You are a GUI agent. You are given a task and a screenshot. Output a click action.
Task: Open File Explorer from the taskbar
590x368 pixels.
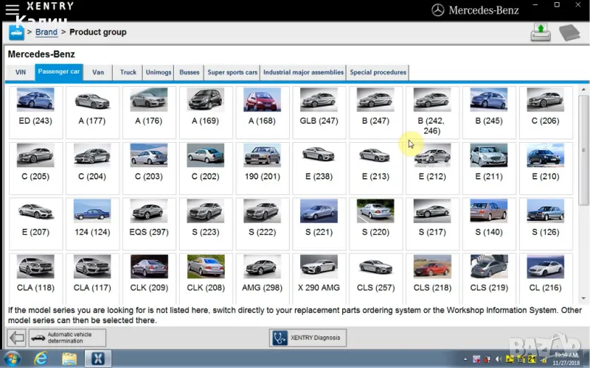(x=69, y=358)
